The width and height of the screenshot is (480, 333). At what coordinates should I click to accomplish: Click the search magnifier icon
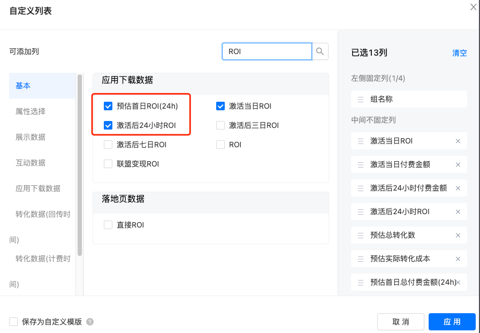(319, 51)
